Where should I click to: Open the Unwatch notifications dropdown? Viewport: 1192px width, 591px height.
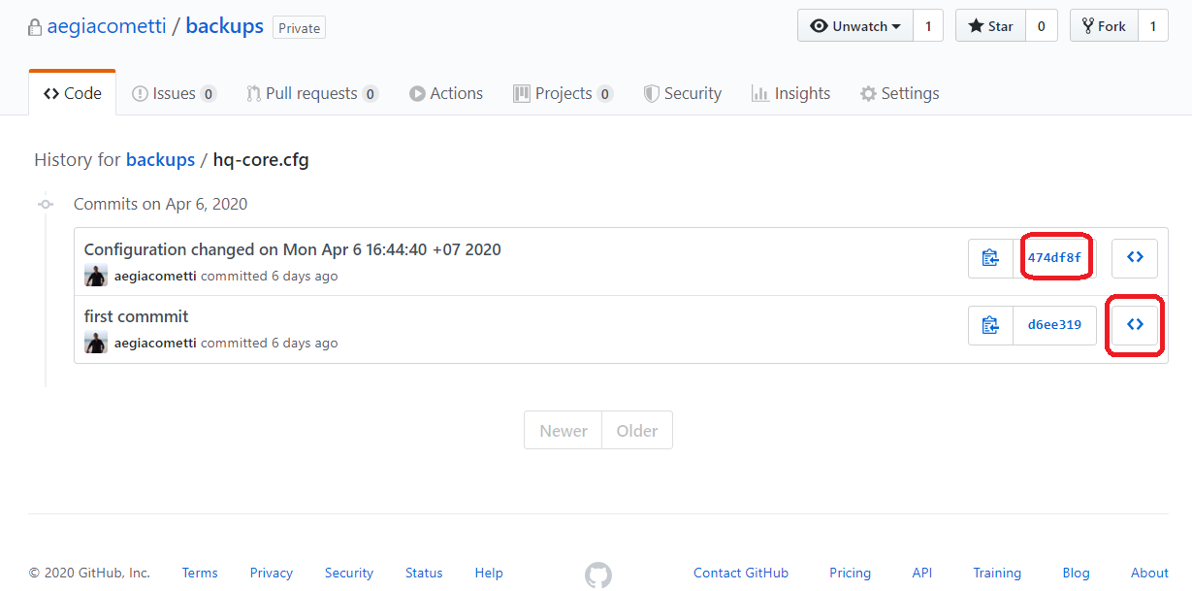[x=855, y=26]
